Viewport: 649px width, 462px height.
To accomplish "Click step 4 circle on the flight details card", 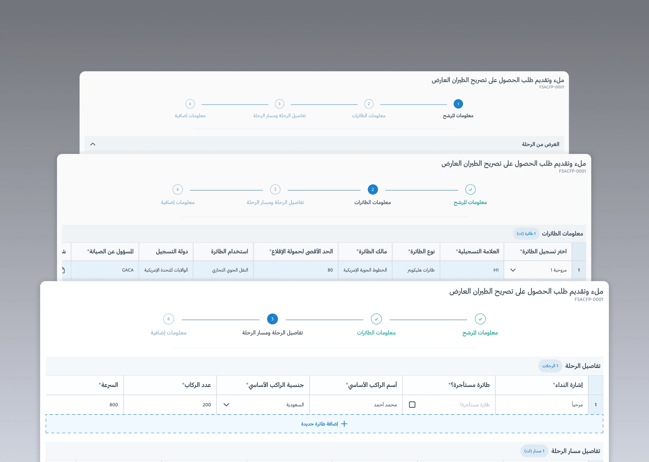I will [169, 319].
